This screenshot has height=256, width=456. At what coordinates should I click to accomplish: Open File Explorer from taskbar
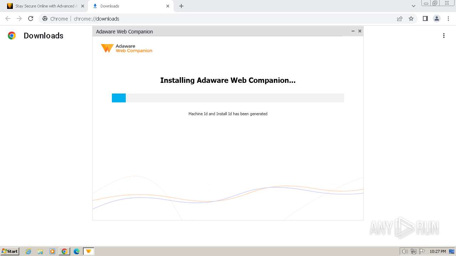(x=40, y=251)
